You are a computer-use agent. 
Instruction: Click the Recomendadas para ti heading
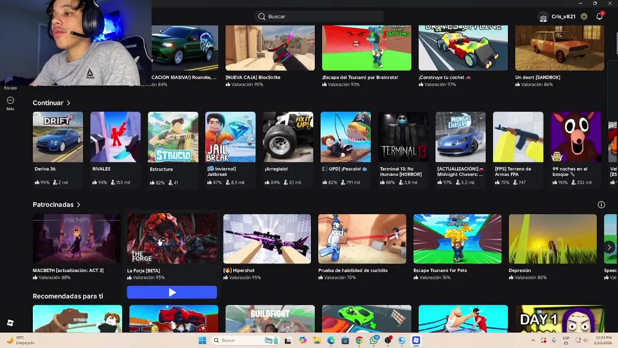coord(68,296)
